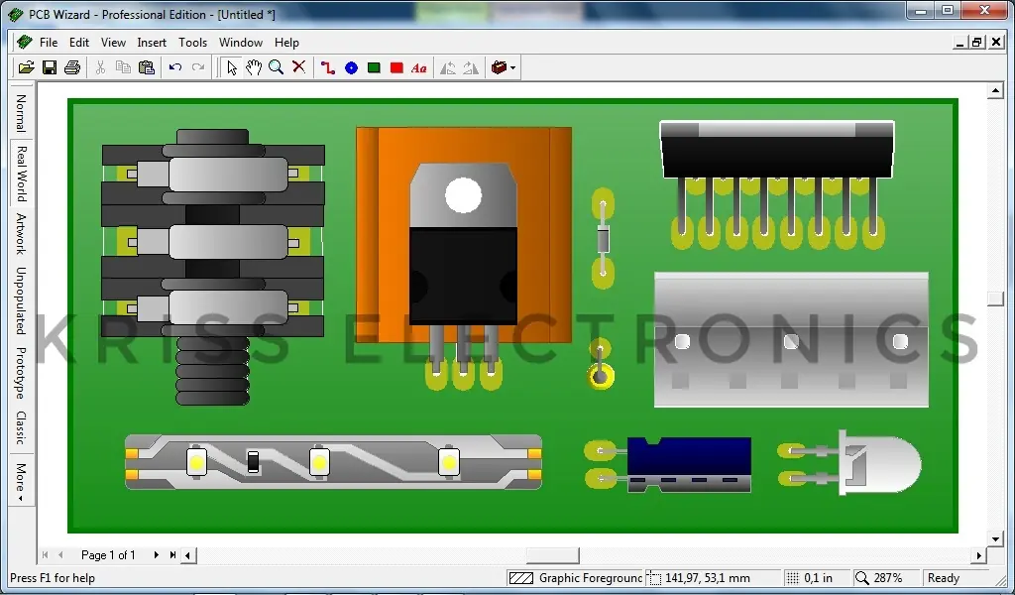
Task: Switch to the Prototype view tab
Action: tap(21, 373)
